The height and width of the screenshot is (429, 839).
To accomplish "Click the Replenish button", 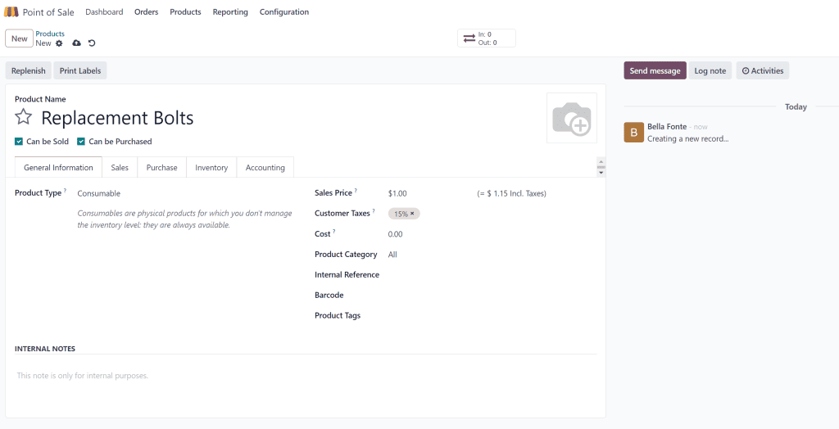I will point(29,71).
